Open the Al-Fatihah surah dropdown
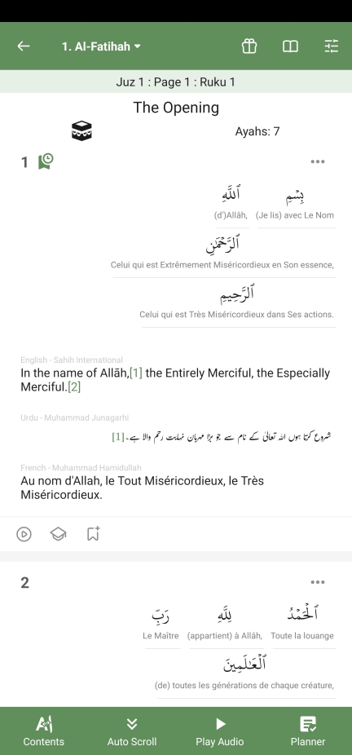This screenshot has width=352, height=755. click(101, 46)
